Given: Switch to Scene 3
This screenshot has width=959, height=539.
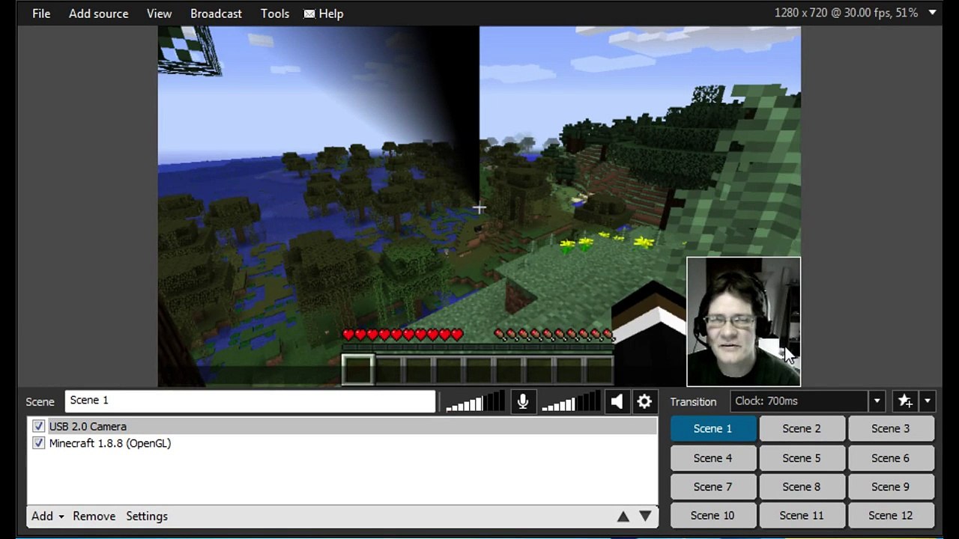Looking at the screenshot, I should tap(891, 428).
